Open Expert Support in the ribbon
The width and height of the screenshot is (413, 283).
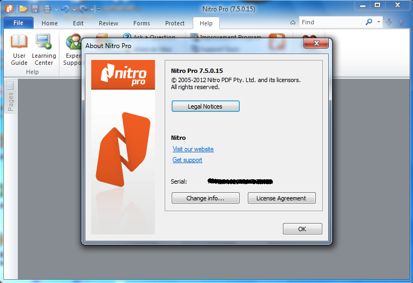[x=72, y=50]
